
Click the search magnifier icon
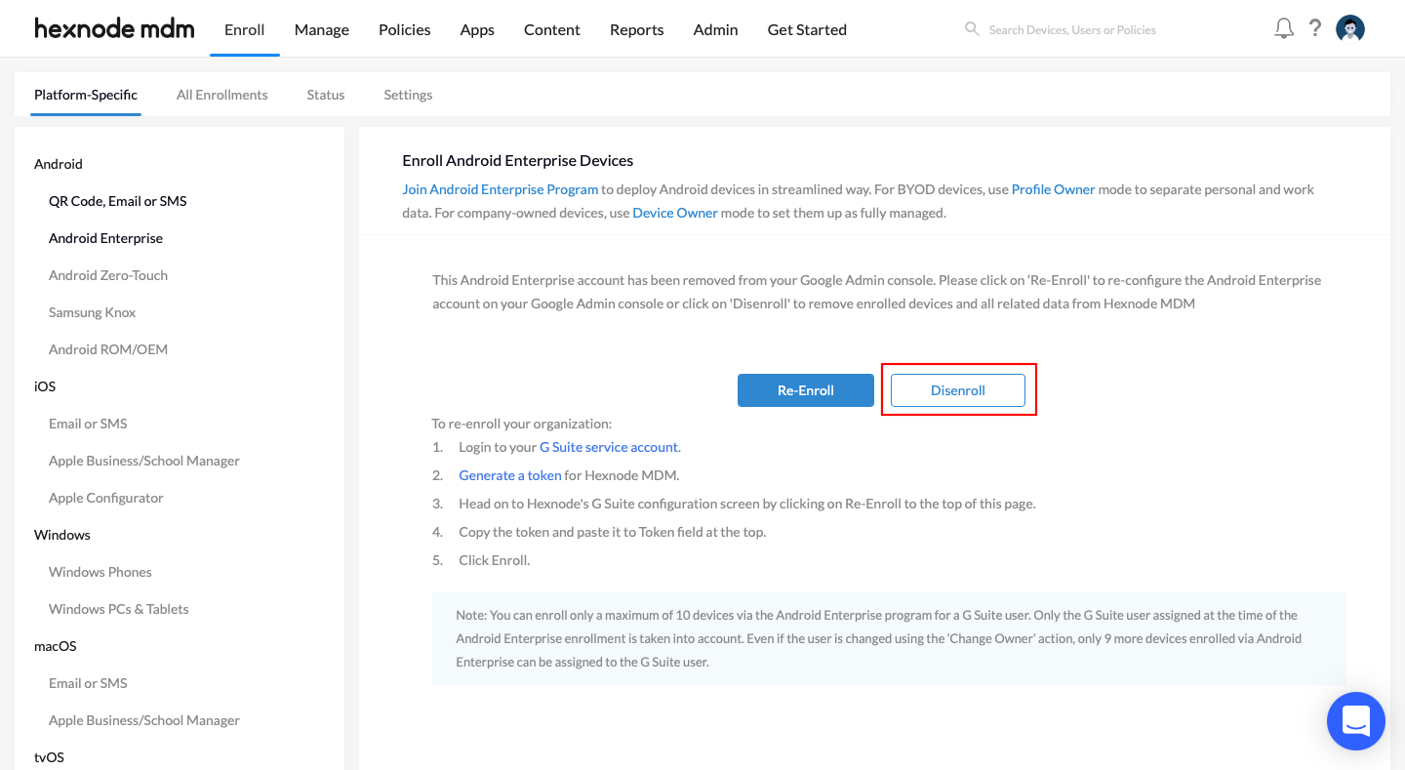pyautogui.click(x=972, y=29)
